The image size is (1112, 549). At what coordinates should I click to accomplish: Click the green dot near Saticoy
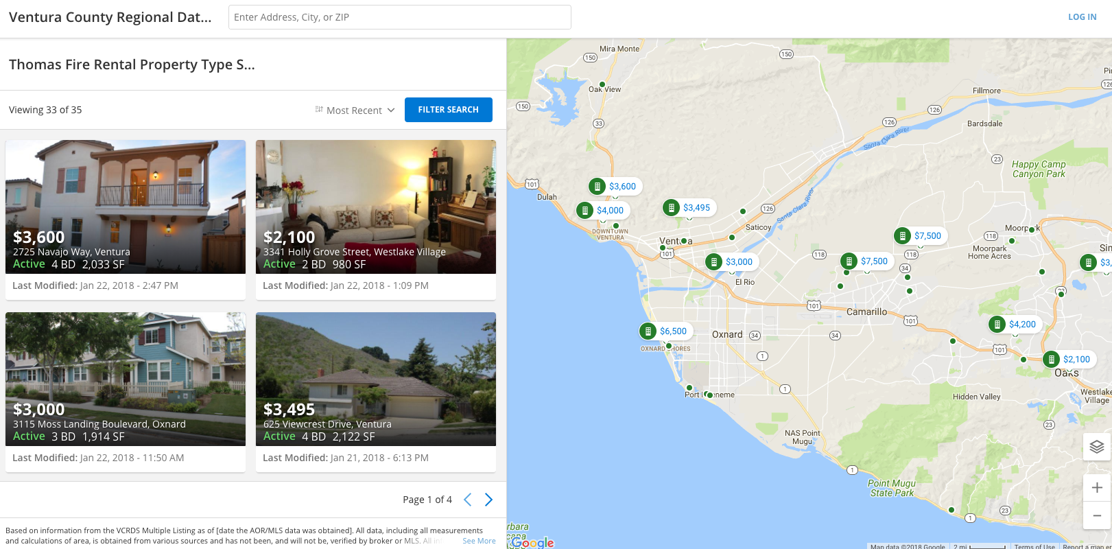tap(743, 211)
